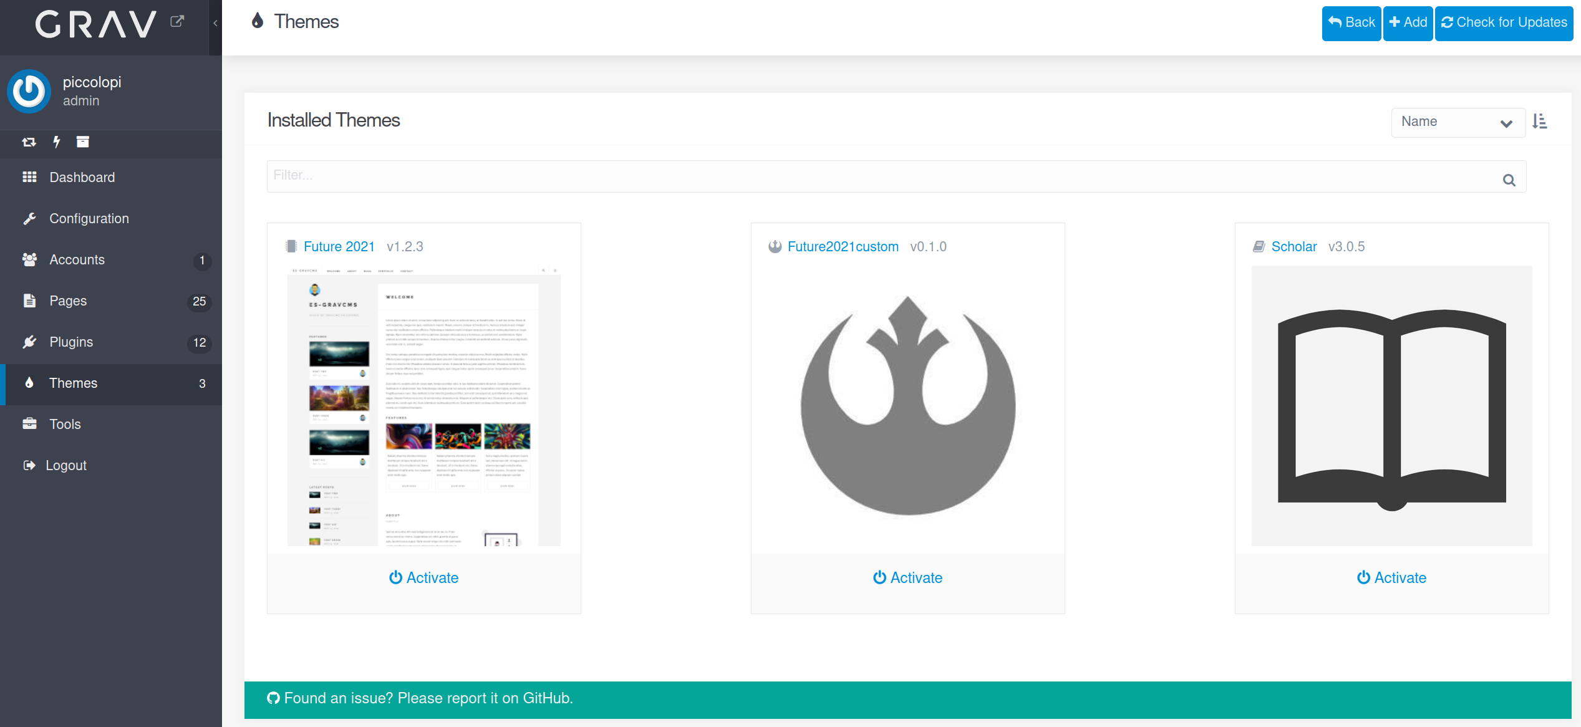The width and height of the screenshot is (1581, 727).
Task: Navigate to Plugins
Action: 111,342
